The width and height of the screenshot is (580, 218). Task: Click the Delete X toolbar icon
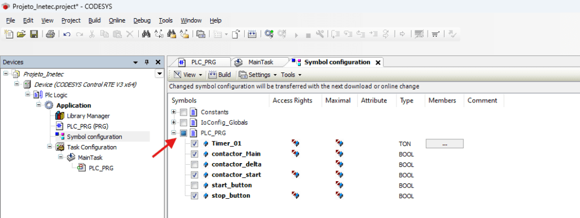130,34
